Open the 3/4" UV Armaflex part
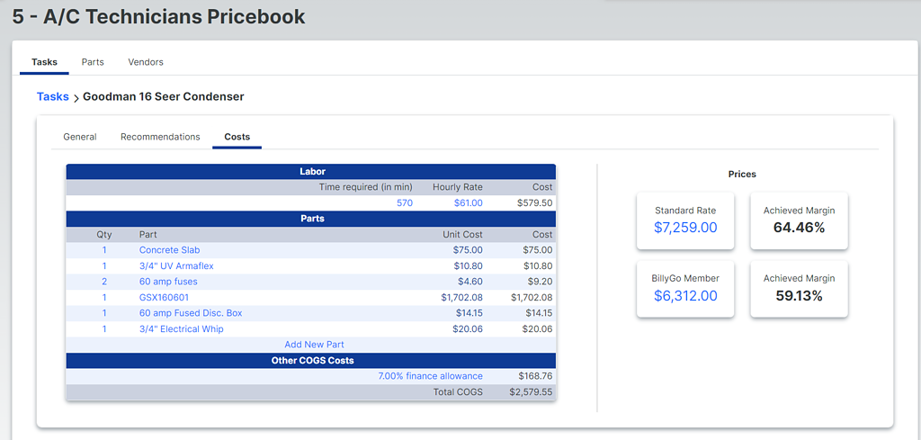Image resolution: width=921 pixels, height=440 pixels. [x=176, y=265]
